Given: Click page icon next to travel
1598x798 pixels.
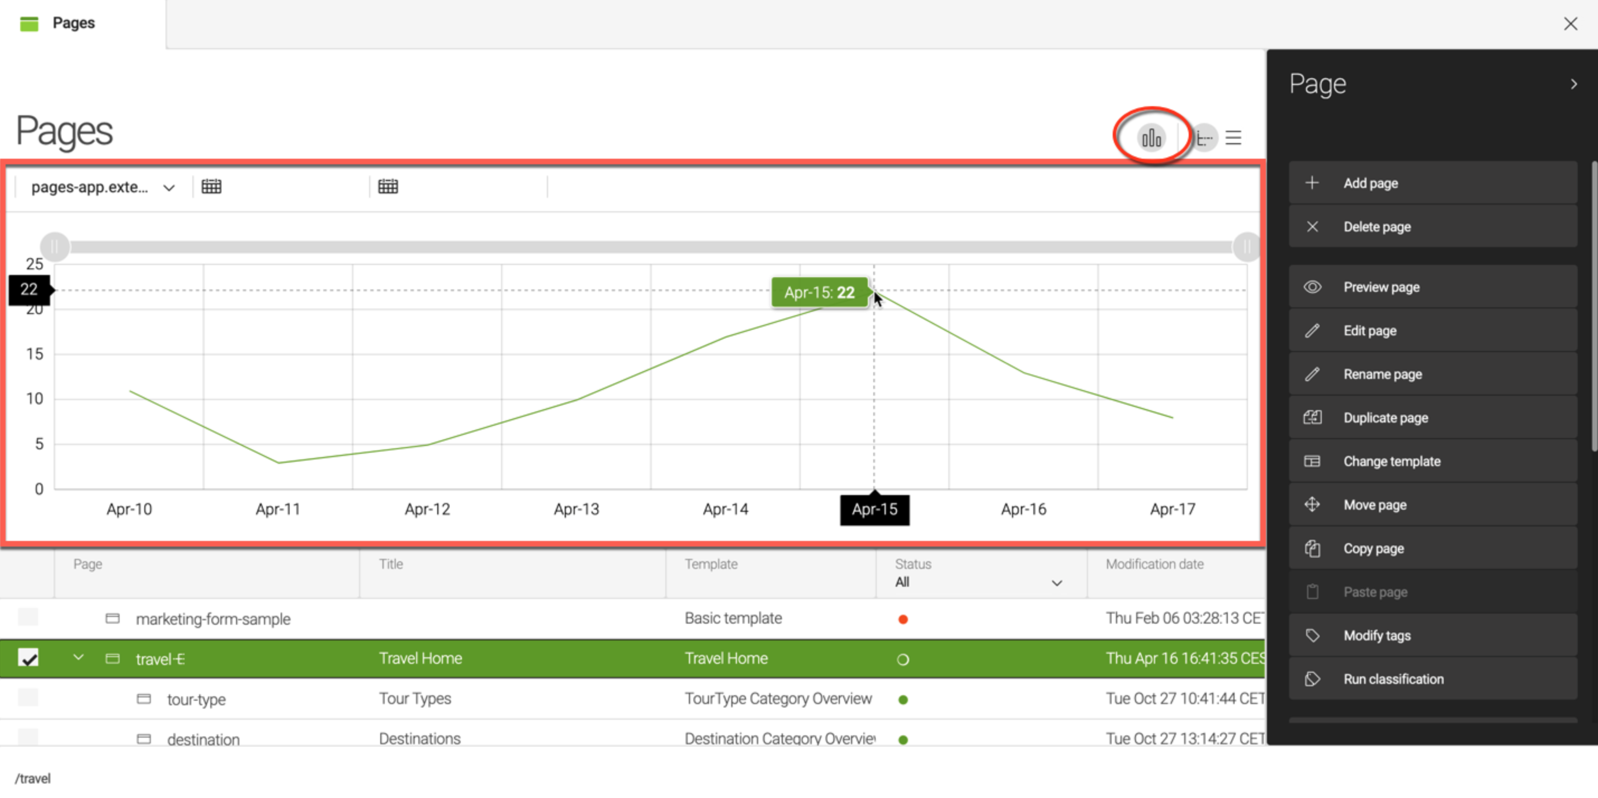Looking at the screenshot, I should [112, 658].
